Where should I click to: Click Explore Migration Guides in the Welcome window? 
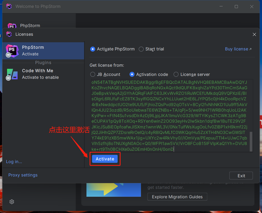[177, 197]
